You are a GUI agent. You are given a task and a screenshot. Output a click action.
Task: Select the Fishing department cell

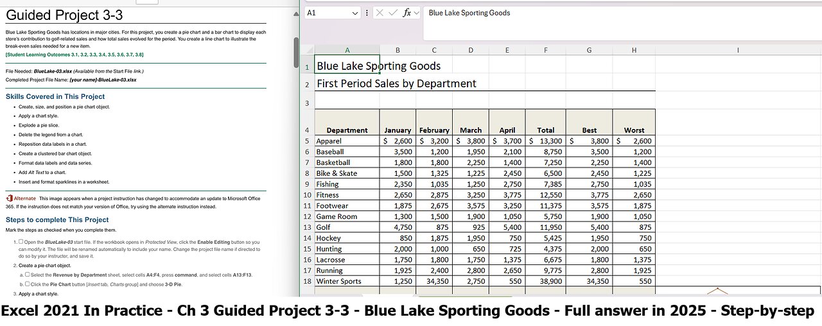[x=347, y=184]
